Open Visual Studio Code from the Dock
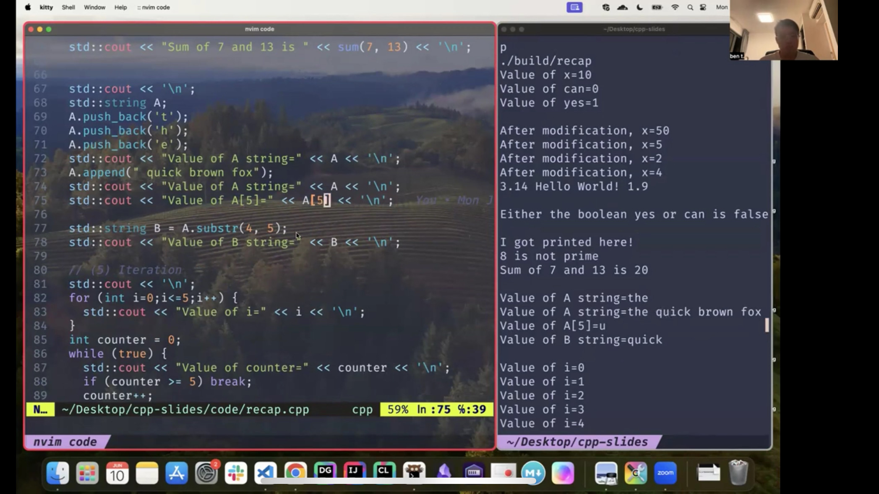The height and width of the screenshot is (494, 879). [266, 473]
